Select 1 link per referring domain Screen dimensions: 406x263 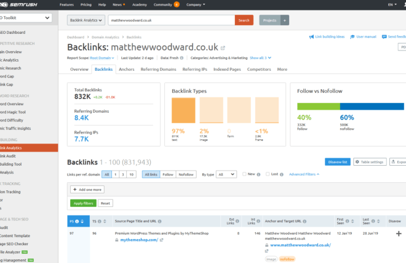coord(116,174)
